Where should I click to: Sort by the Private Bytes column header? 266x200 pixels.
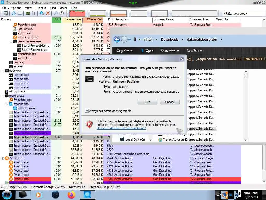tap(72, 19)
